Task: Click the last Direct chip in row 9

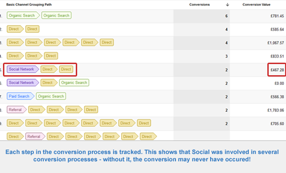Action: (x=144, y=123)
